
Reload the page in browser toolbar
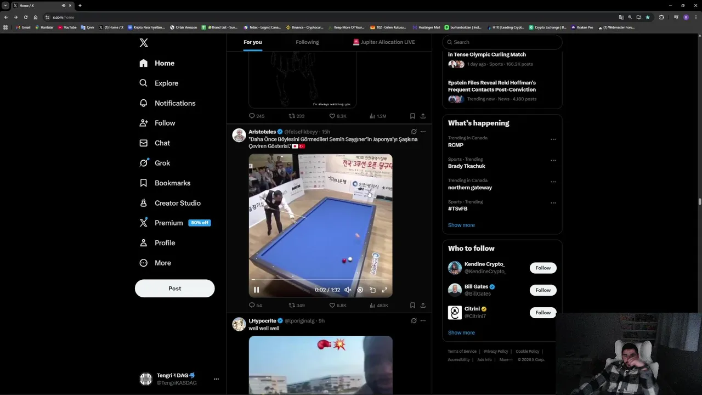pyautogui.click(x=25, y=17)
